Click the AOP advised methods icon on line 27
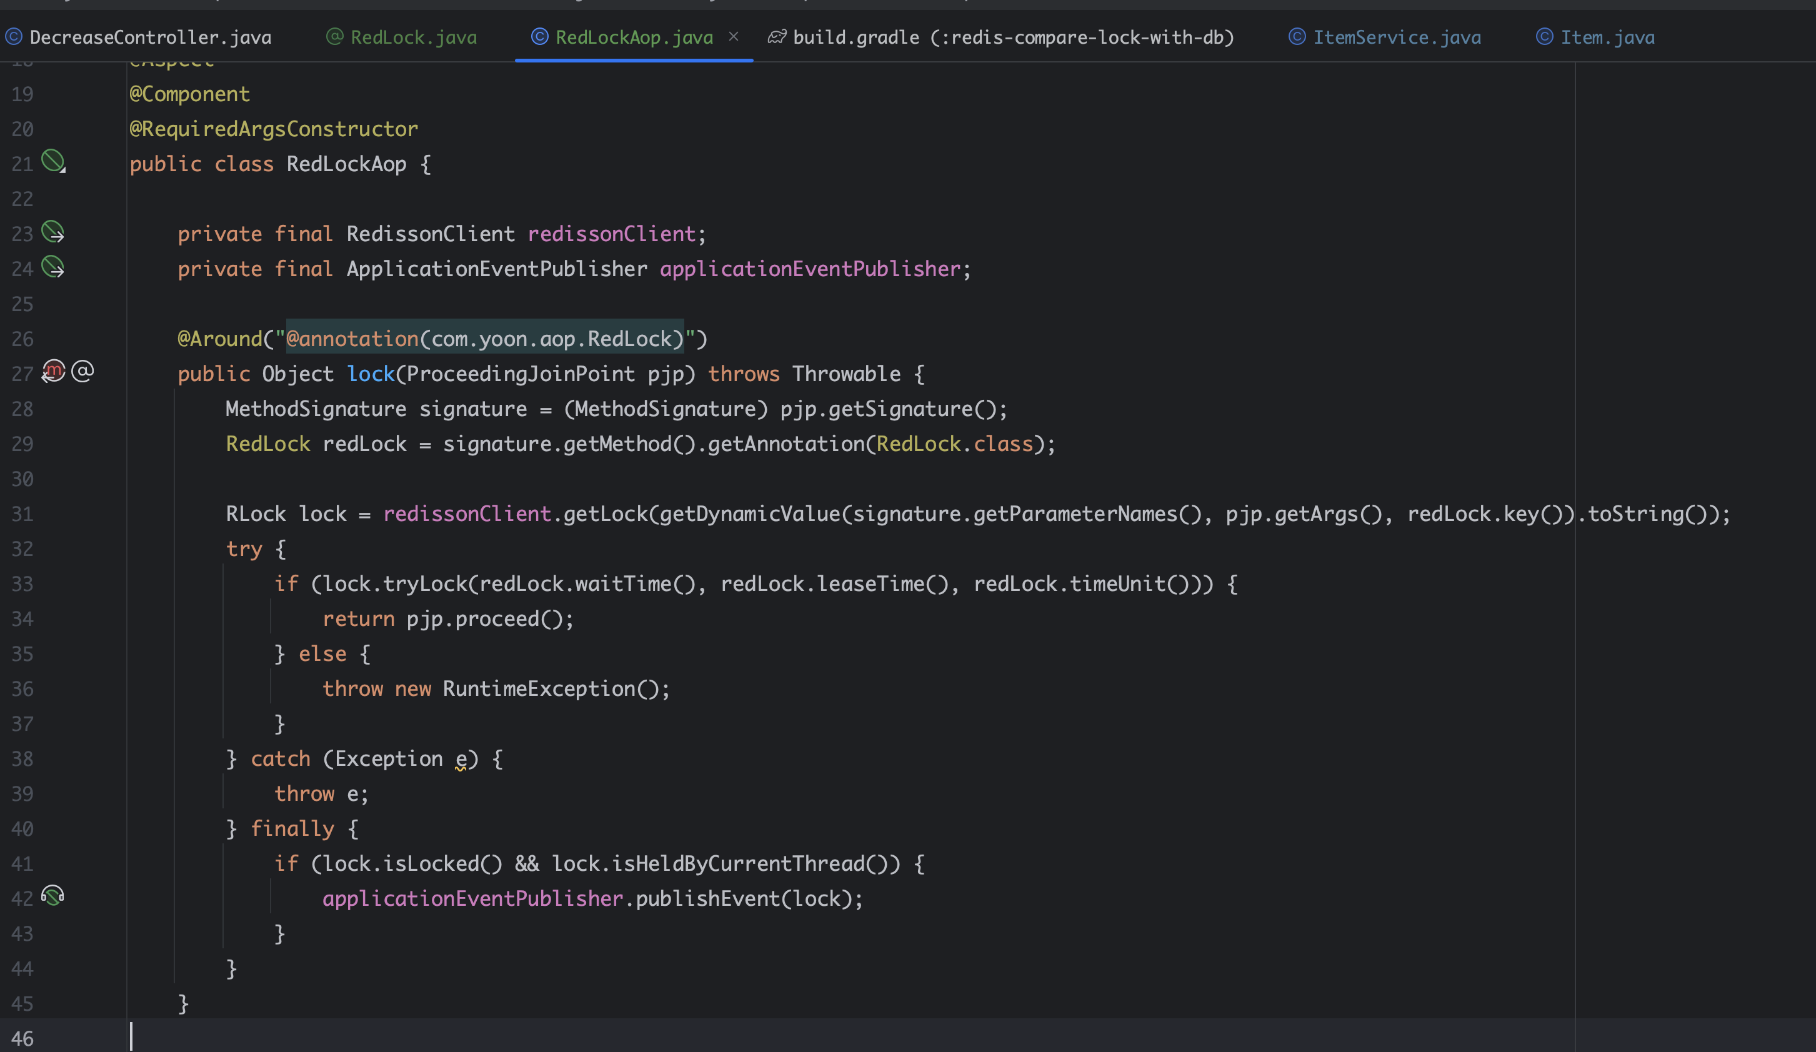The height and width of the screenshot is (1052, 1816). click(52, 372)
